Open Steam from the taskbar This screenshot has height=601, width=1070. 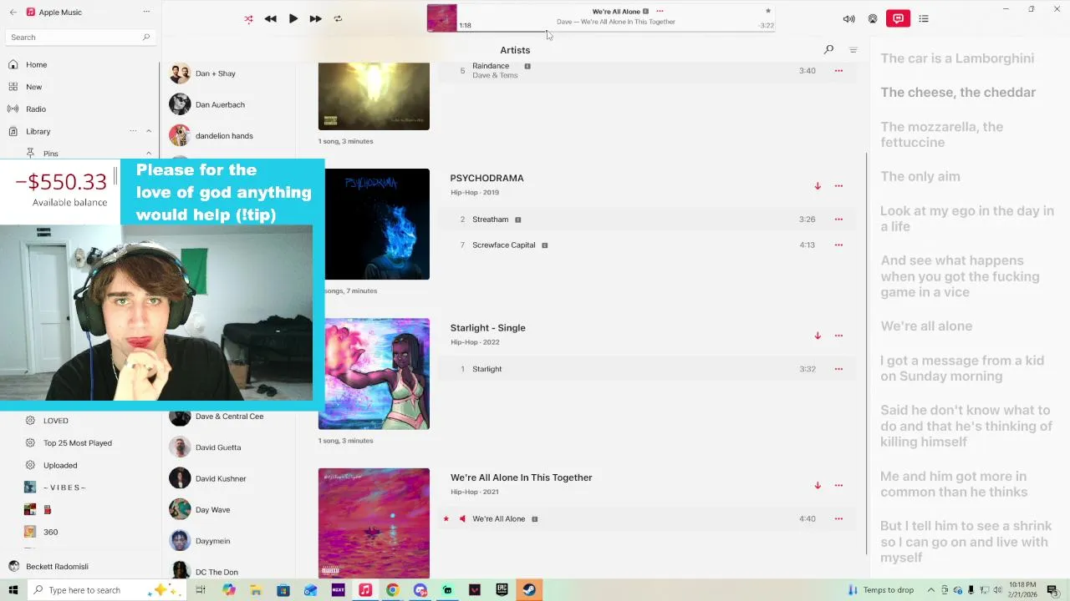tap(529, 590)
